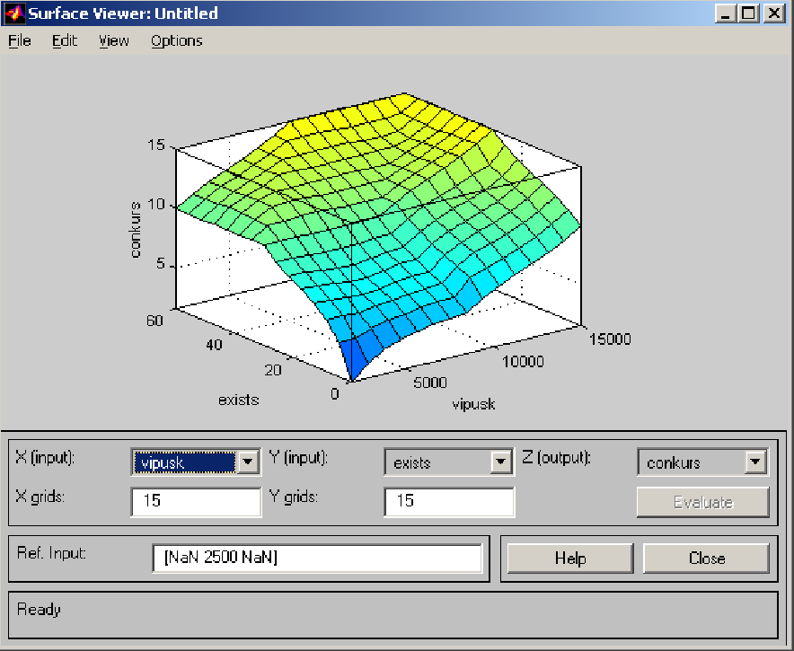Expand the Y input exists dropdown
This screenshot has height=651, width=794.
pyautogui.click(x=500, y=462)
